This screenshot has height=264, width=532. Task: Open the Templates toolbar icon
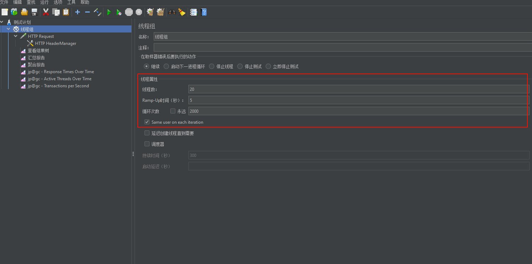[14, 12]
